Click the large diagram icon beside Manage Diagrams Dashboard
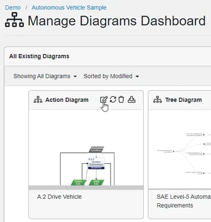211x222 pixels. [x=14, y=20]
